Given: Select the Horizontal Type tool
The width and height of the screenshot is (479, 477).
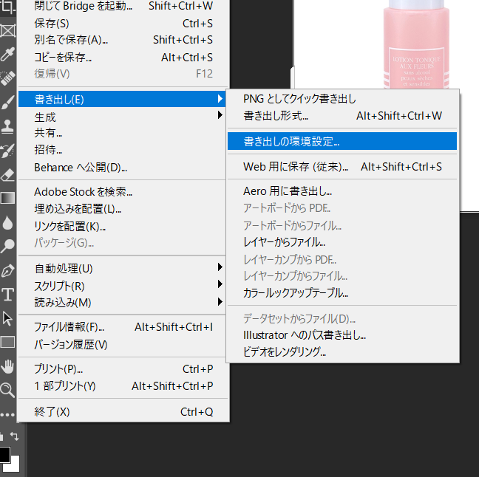Looking at the screenshot, I should pos(7,295).
